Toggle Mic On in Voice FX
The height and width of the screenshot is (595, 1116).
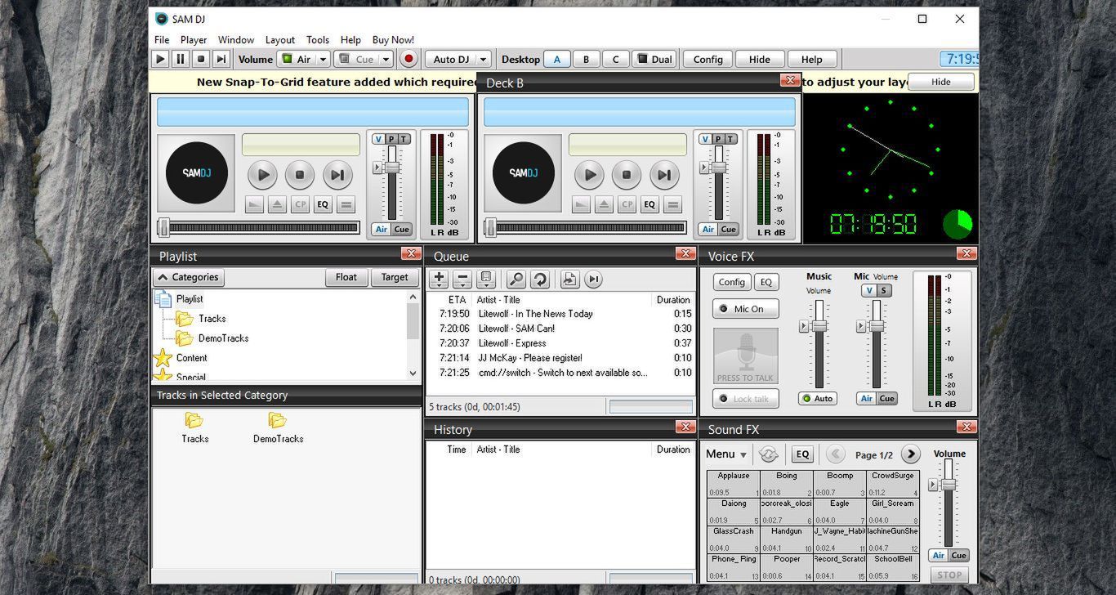745,309
